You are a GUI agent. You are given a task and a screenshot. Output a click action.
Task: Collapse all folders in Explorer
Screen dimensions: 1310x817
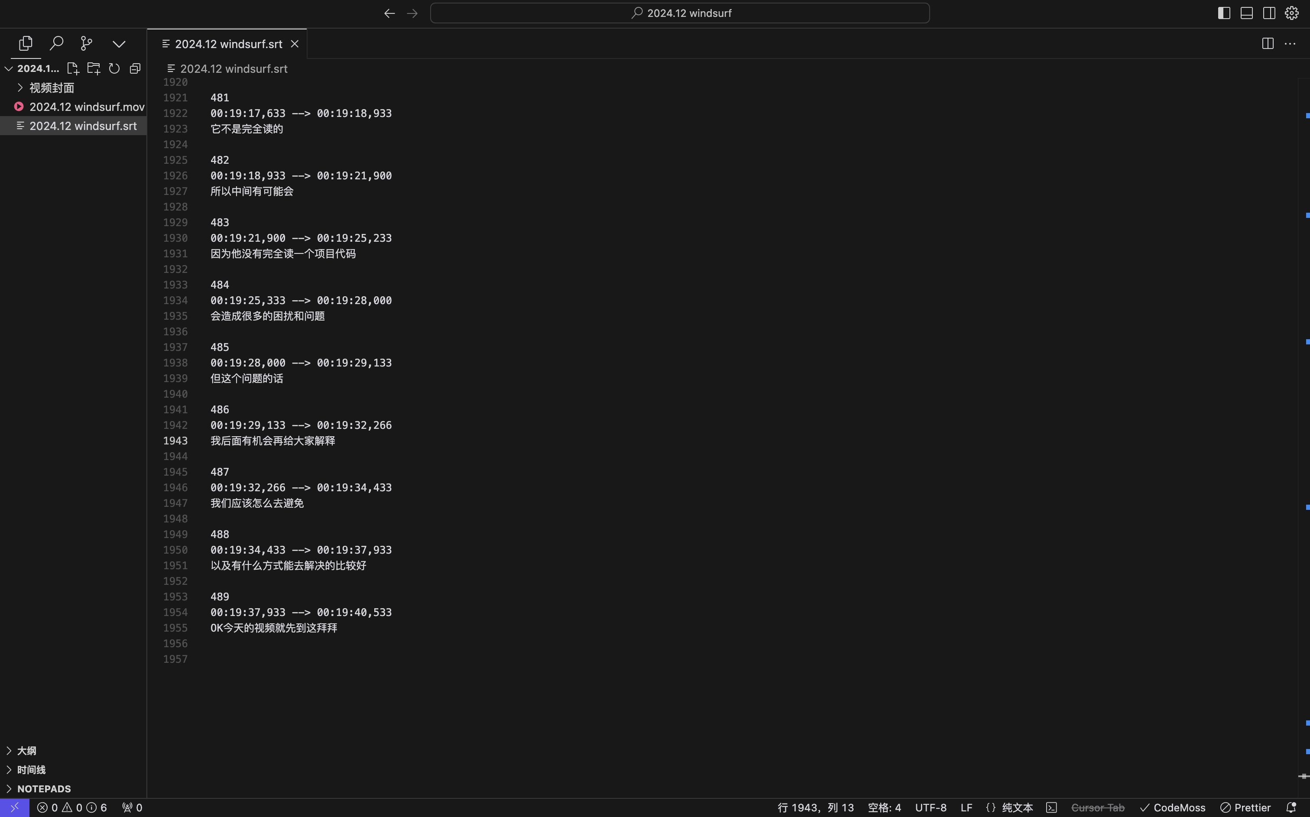(x=135, y=68)
